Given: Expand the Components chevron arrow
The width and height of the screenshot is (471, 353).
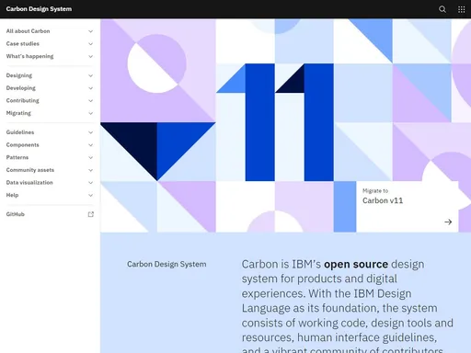Looking at the screenshot, I should (x=90, y=145).
